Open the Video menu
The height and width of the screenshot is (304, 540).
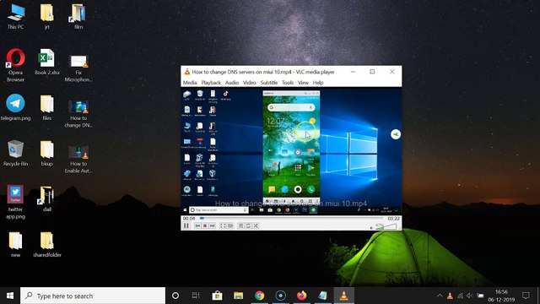(250, 83)
